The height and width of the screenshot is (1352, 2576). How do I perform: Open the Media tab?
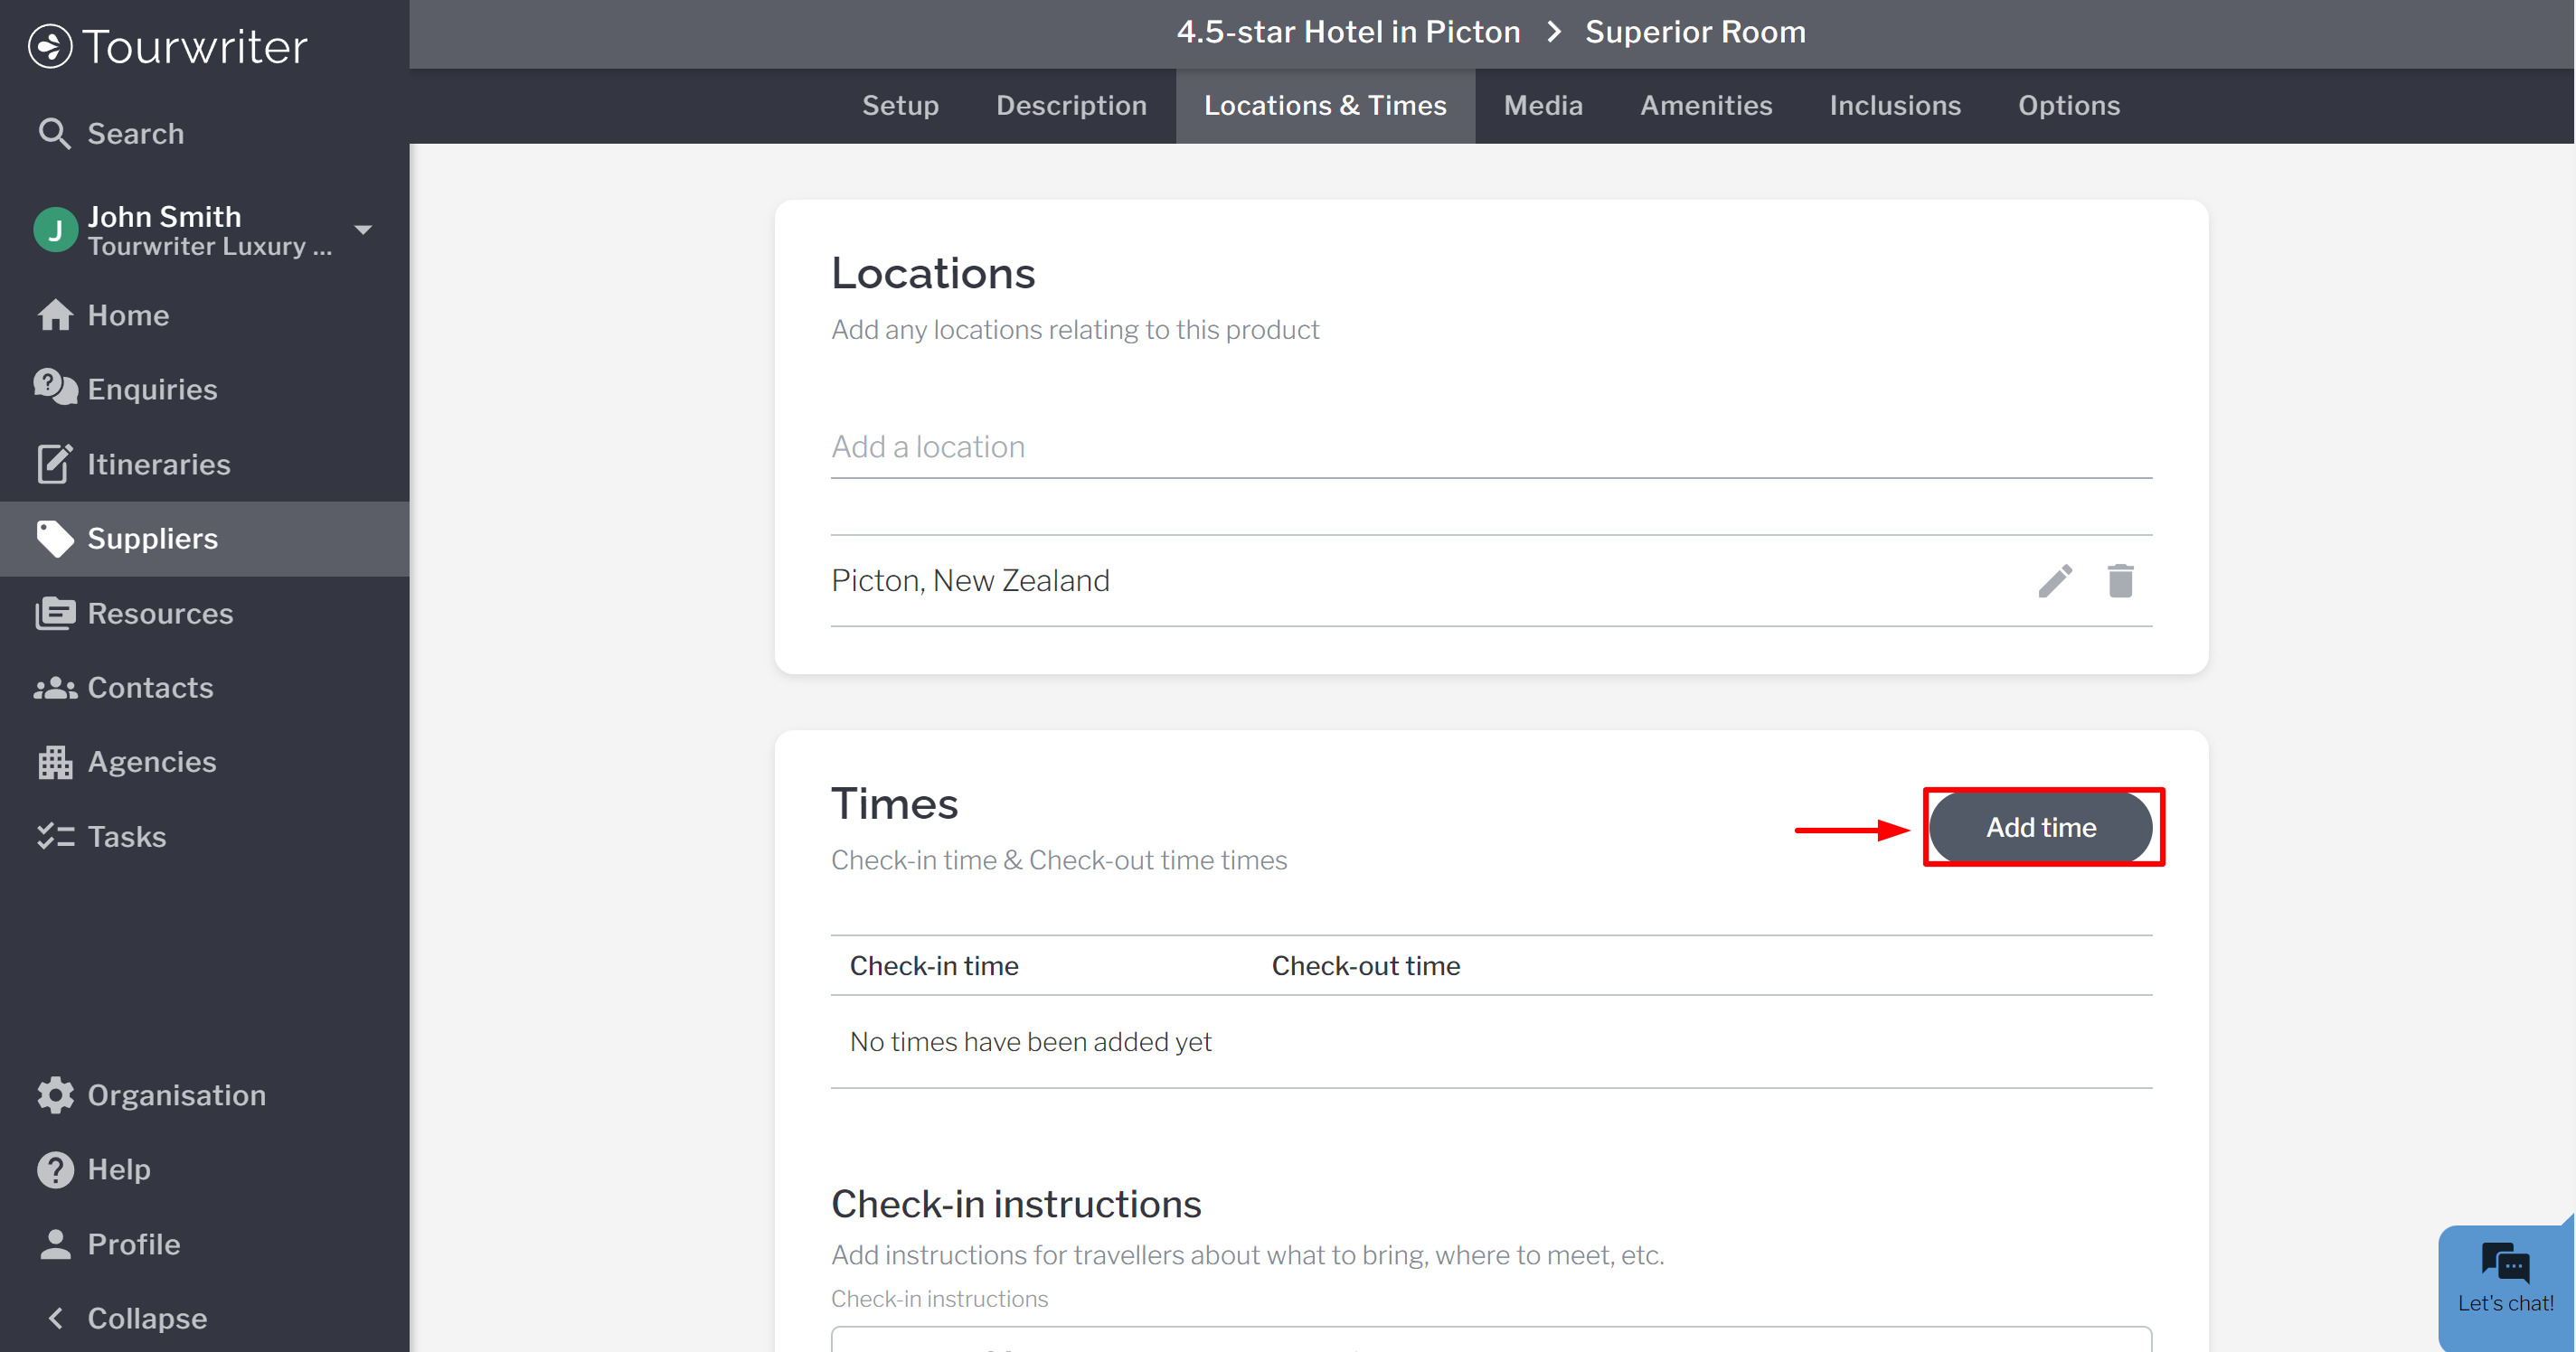(x=1543, y=106)
